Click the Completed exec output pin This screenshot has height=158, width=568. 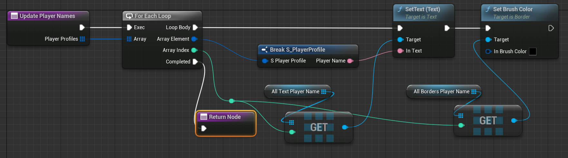pos(195,62)
